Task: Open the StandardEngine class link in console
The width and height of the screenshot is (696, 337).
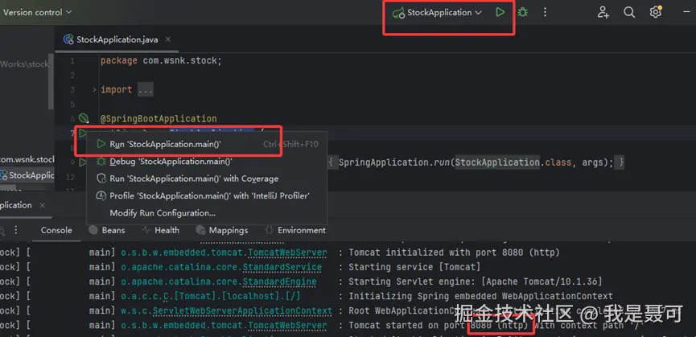Action: pyautogui.click(x=279, y=282)
